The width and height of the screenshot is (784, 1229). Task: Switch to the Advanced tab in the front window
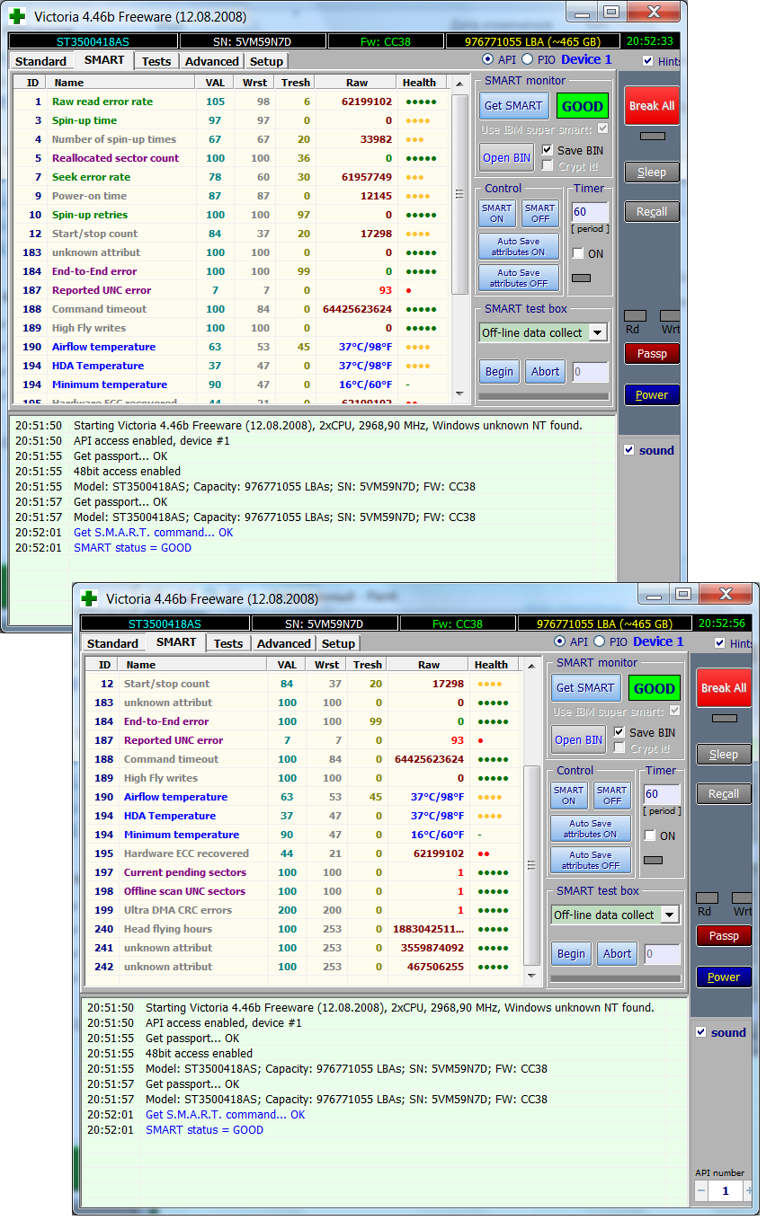click(x=283, y=643)
